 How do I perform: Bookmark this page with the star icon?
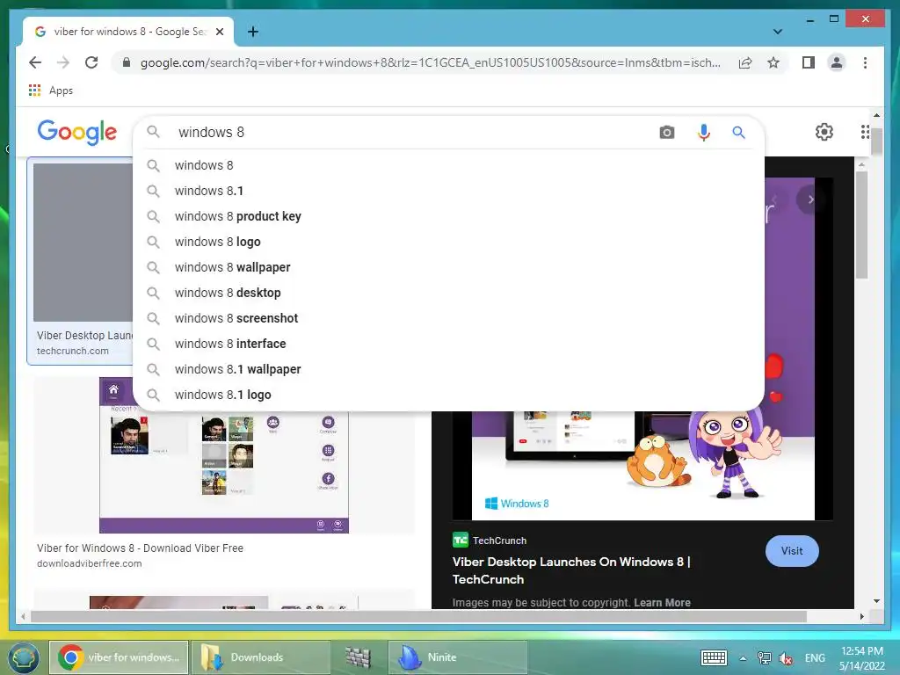pyautogui.click(x=773, y=62)
